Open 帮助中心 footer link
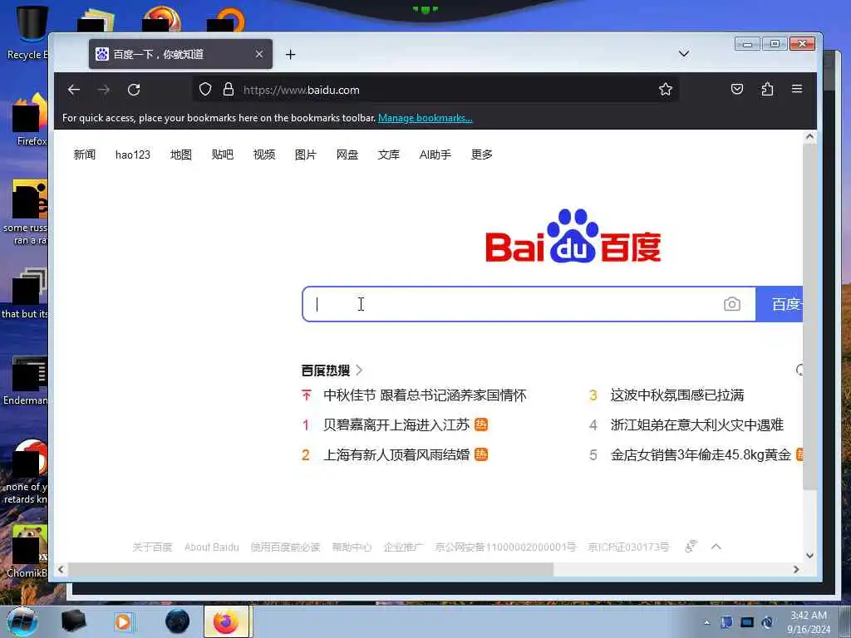Image resolution: width=851 pixels, height=638 pixels. click(352, 547)
